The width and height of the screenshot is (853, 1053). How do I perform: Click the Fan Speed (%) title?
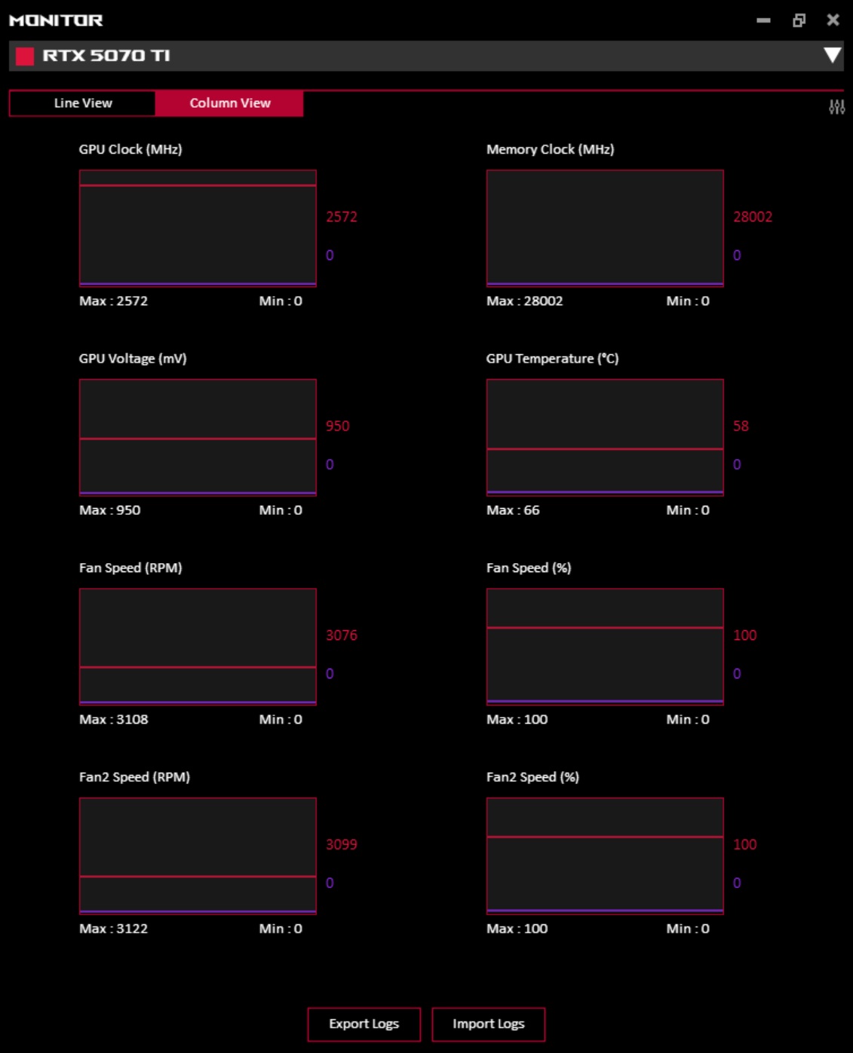[529, 568]
